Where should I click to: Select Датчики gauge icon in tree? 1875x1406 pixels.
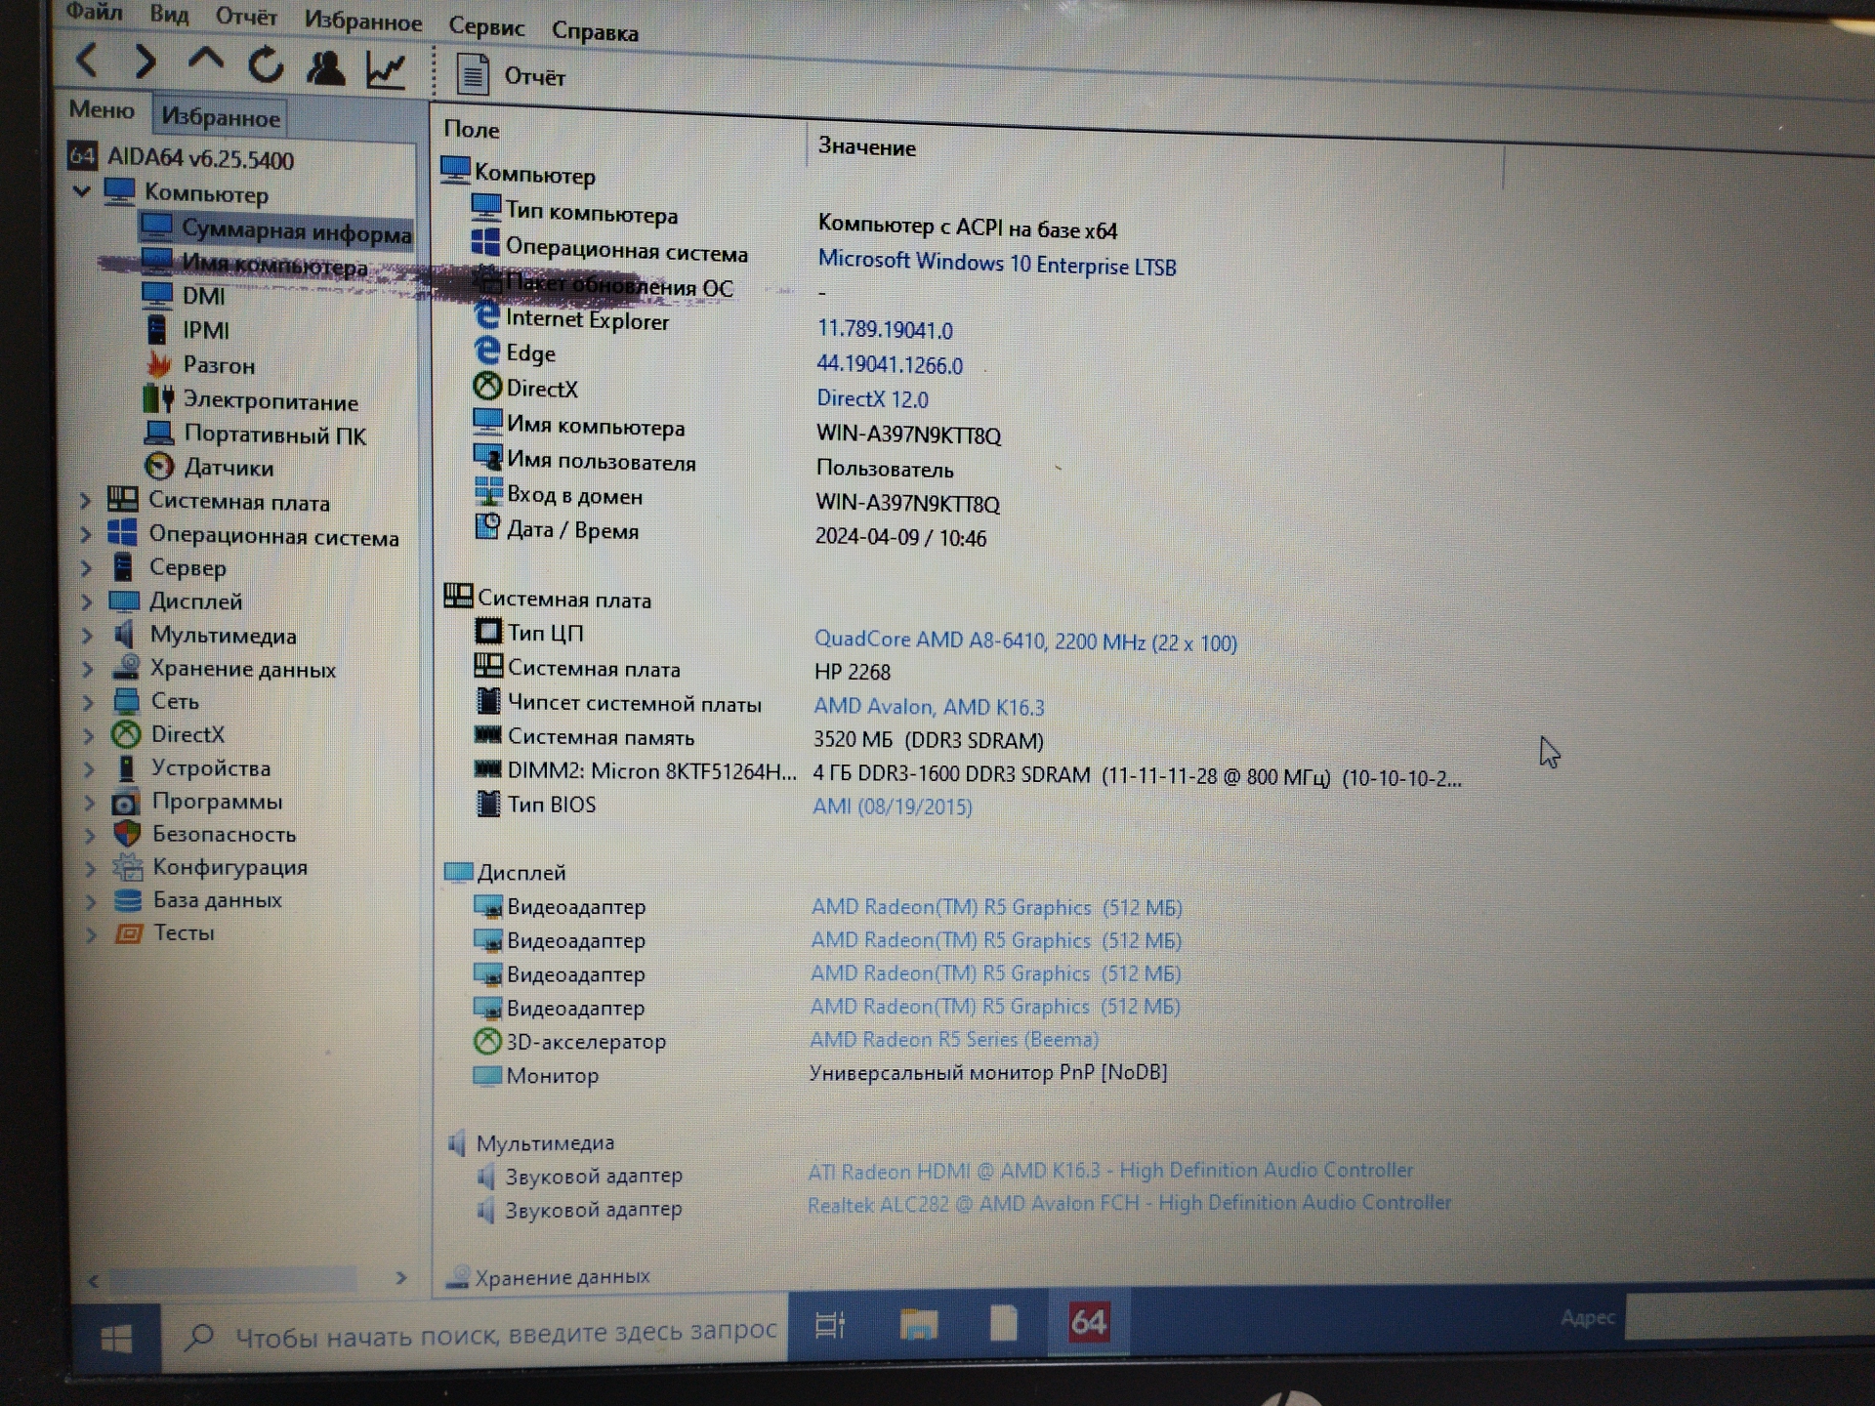(x=159, y=467)
